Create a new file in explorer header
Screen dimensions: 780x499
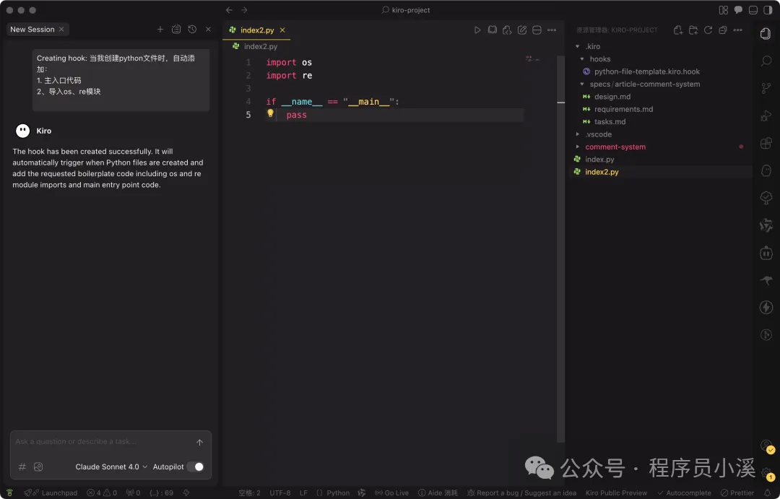pos(678,30)
